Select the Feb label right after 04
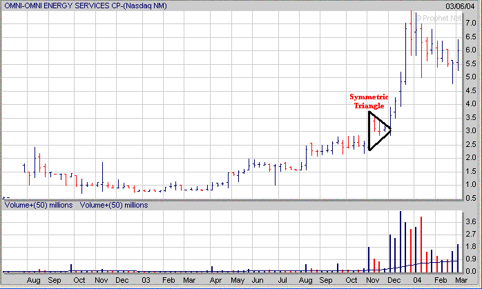Viewport: 482px width, 289px height. (x=441, y=281)
